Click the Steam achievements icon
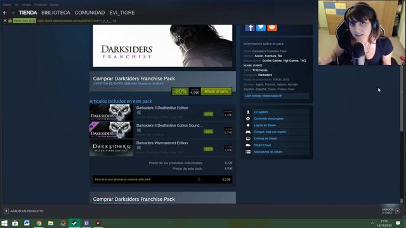Viewport: 406px width, 228px height. [248, 125]
